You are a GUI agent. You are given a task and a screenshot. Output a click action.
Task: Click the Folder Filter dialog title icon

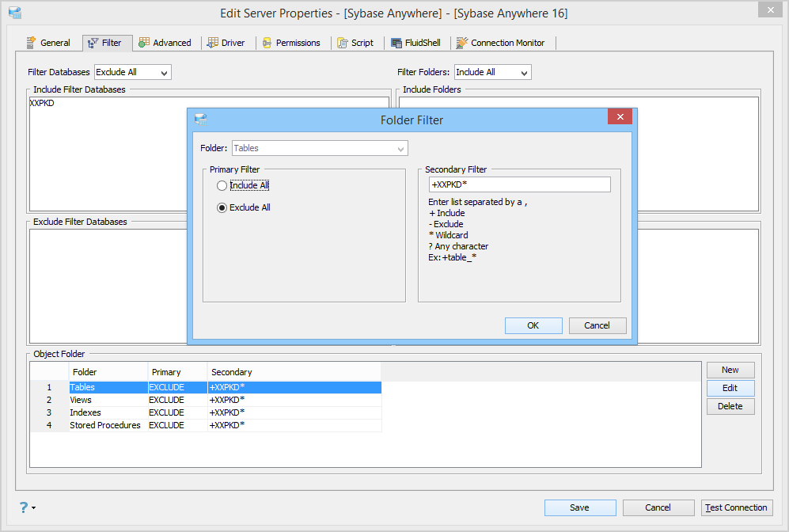click(x=201, y=120)
